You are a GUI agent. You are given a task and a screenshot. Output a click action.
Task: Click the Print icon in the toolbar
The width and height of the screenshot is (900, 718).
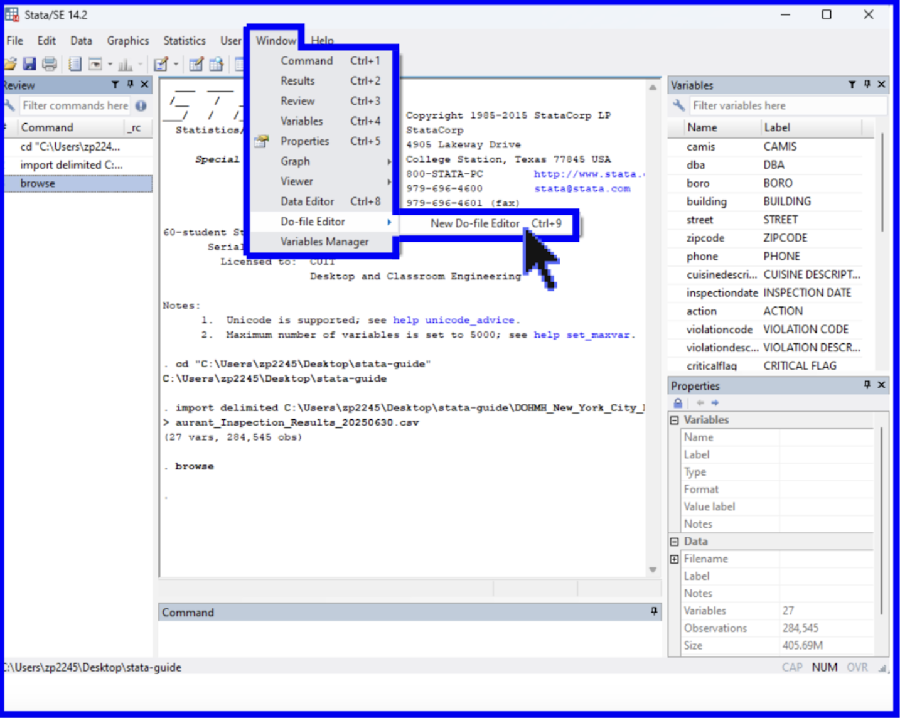(50, 64)
